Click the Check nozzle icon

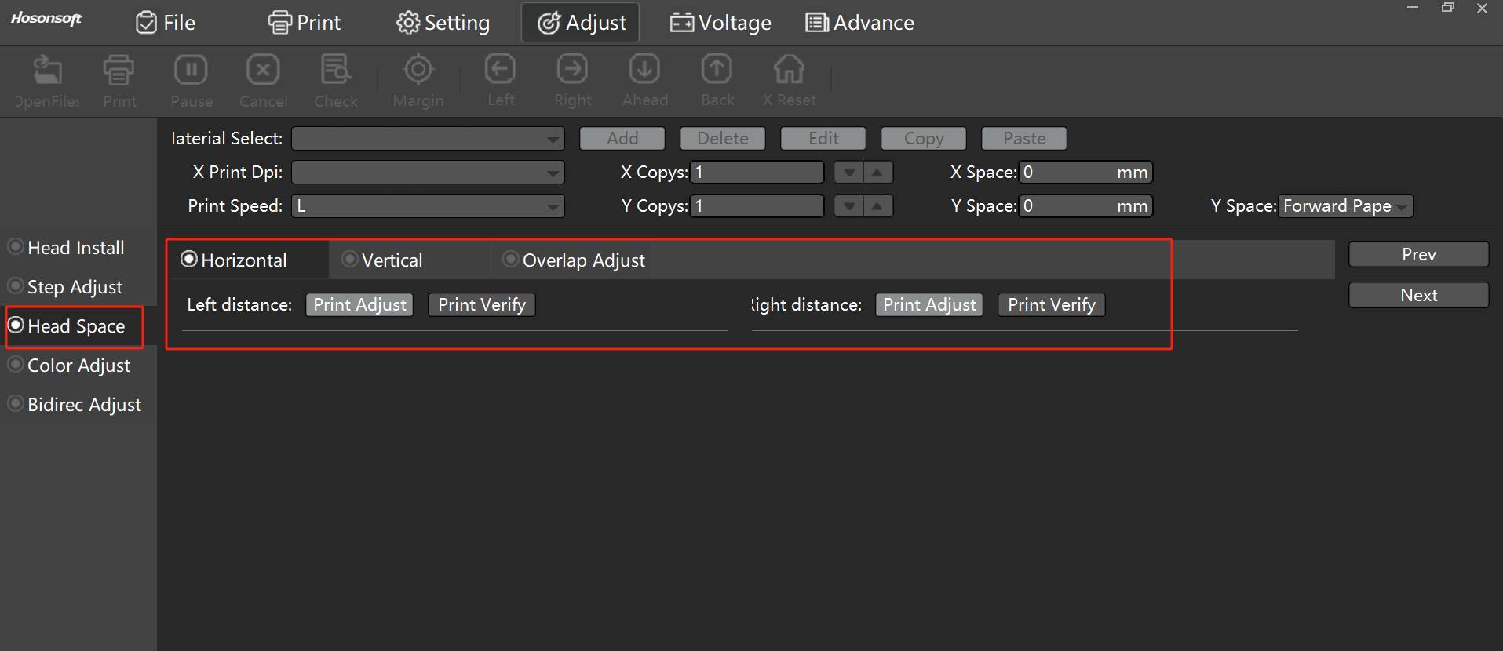[x=335, y=71]
